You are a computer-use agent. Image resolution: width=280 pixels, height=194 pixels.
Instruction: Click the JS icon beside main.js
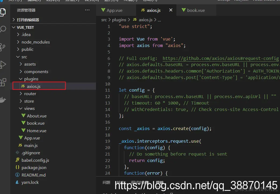[20, 145]
